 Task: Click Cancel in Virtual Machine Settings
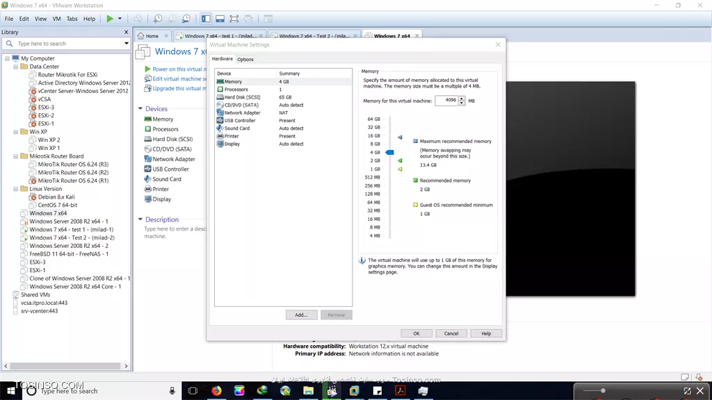(451, 333)
